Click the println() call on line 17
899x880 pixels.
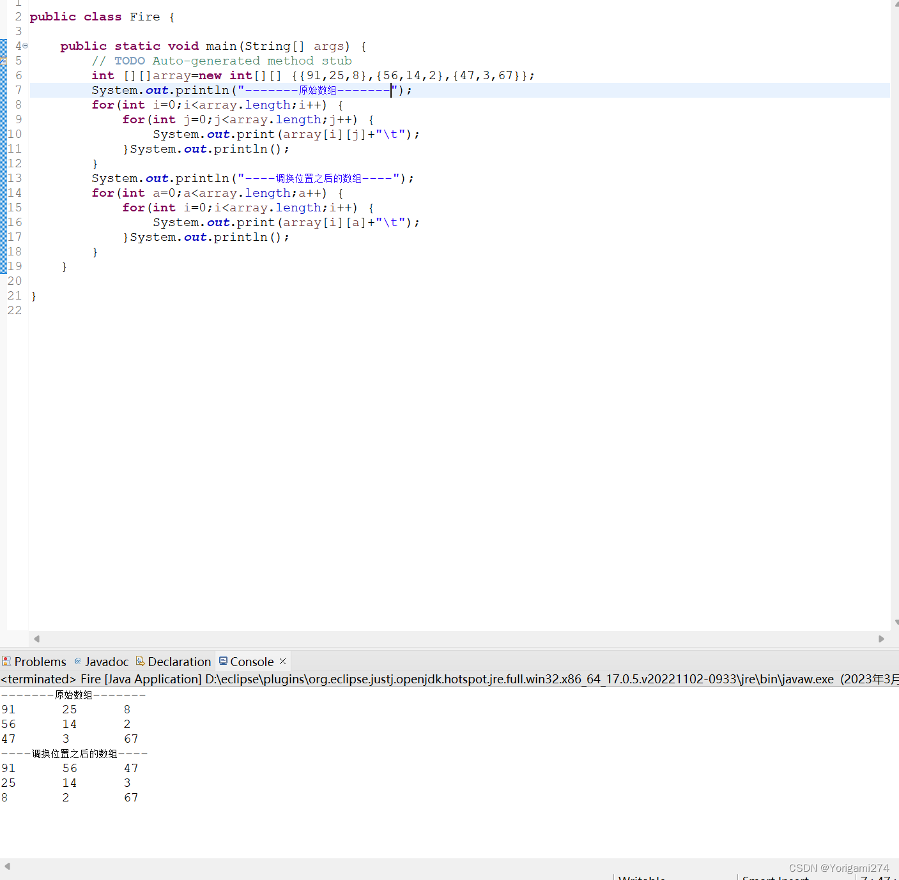[x=210, y=237]
